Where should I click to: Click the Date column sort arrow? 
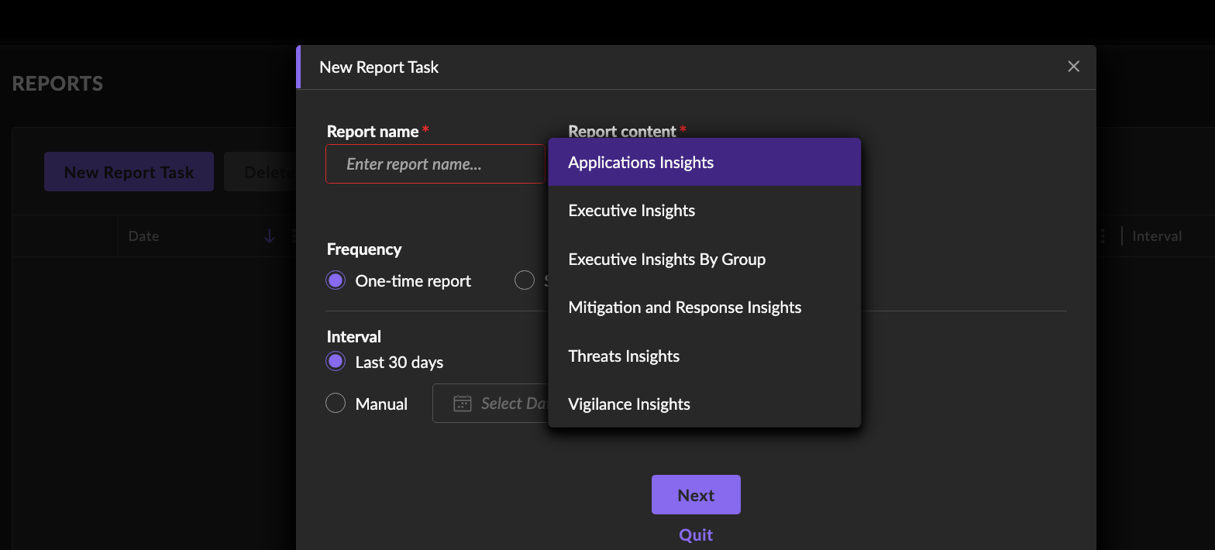click(x=269, y=236)
